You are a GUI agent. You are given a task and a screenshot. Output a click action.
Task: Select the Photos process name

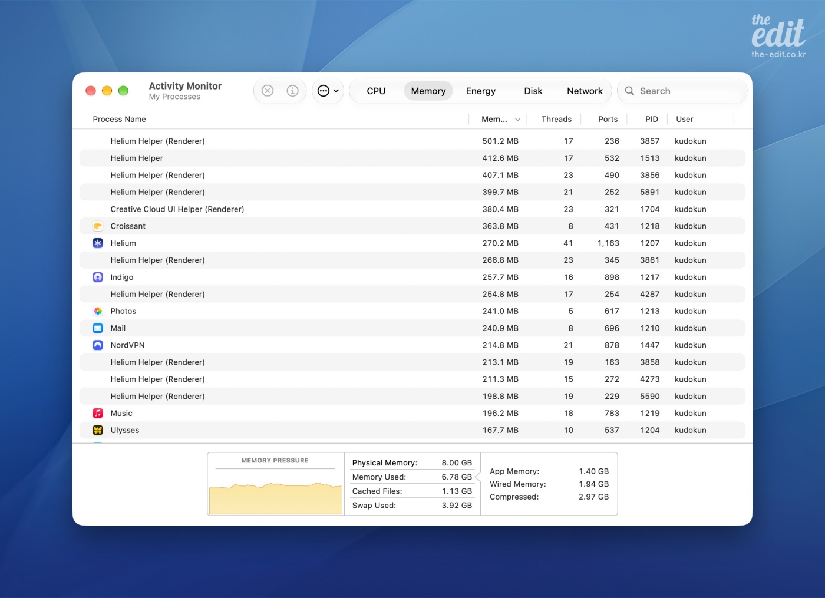coord(123,311)
